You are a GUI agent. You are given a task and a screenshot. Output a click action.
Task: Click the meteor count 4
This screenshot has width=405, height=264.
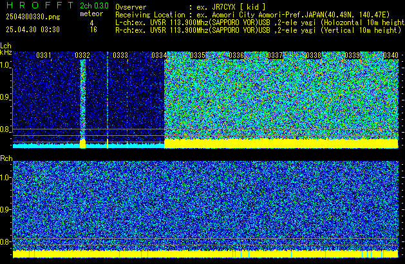coord(91,23)
